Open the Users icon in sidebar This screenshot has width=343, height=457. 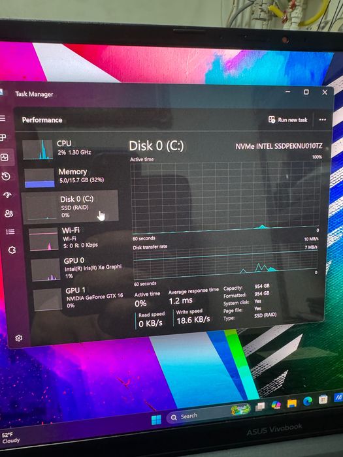9,213
